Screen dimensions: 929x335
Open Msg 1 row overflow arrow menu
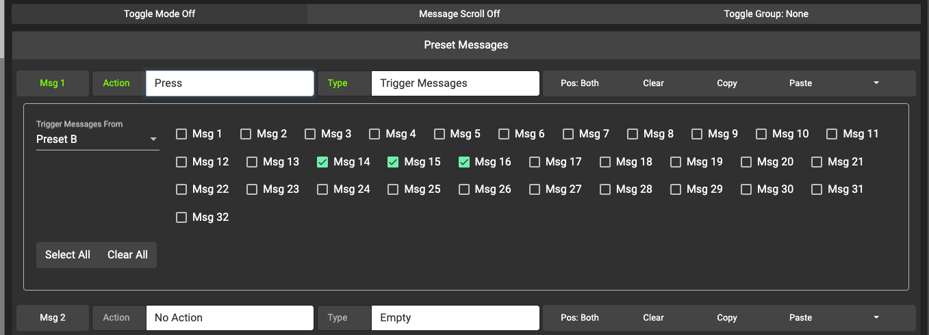click(x=876, y=83)
